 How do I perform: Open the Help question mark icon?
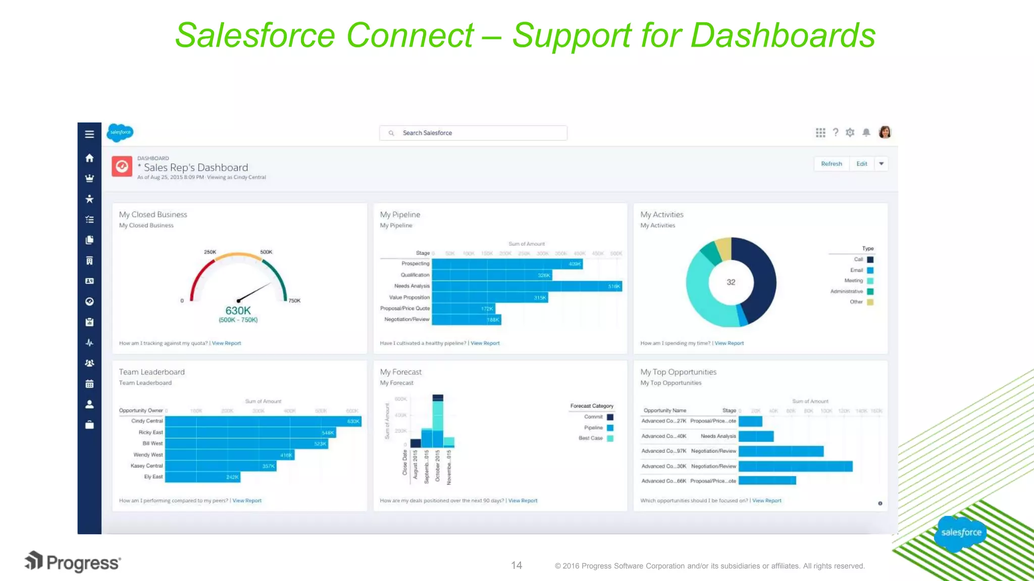[x=836, y=133]
